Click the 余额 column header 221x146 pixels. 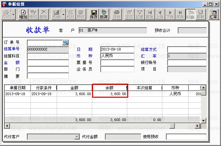(x=110, y=88)
